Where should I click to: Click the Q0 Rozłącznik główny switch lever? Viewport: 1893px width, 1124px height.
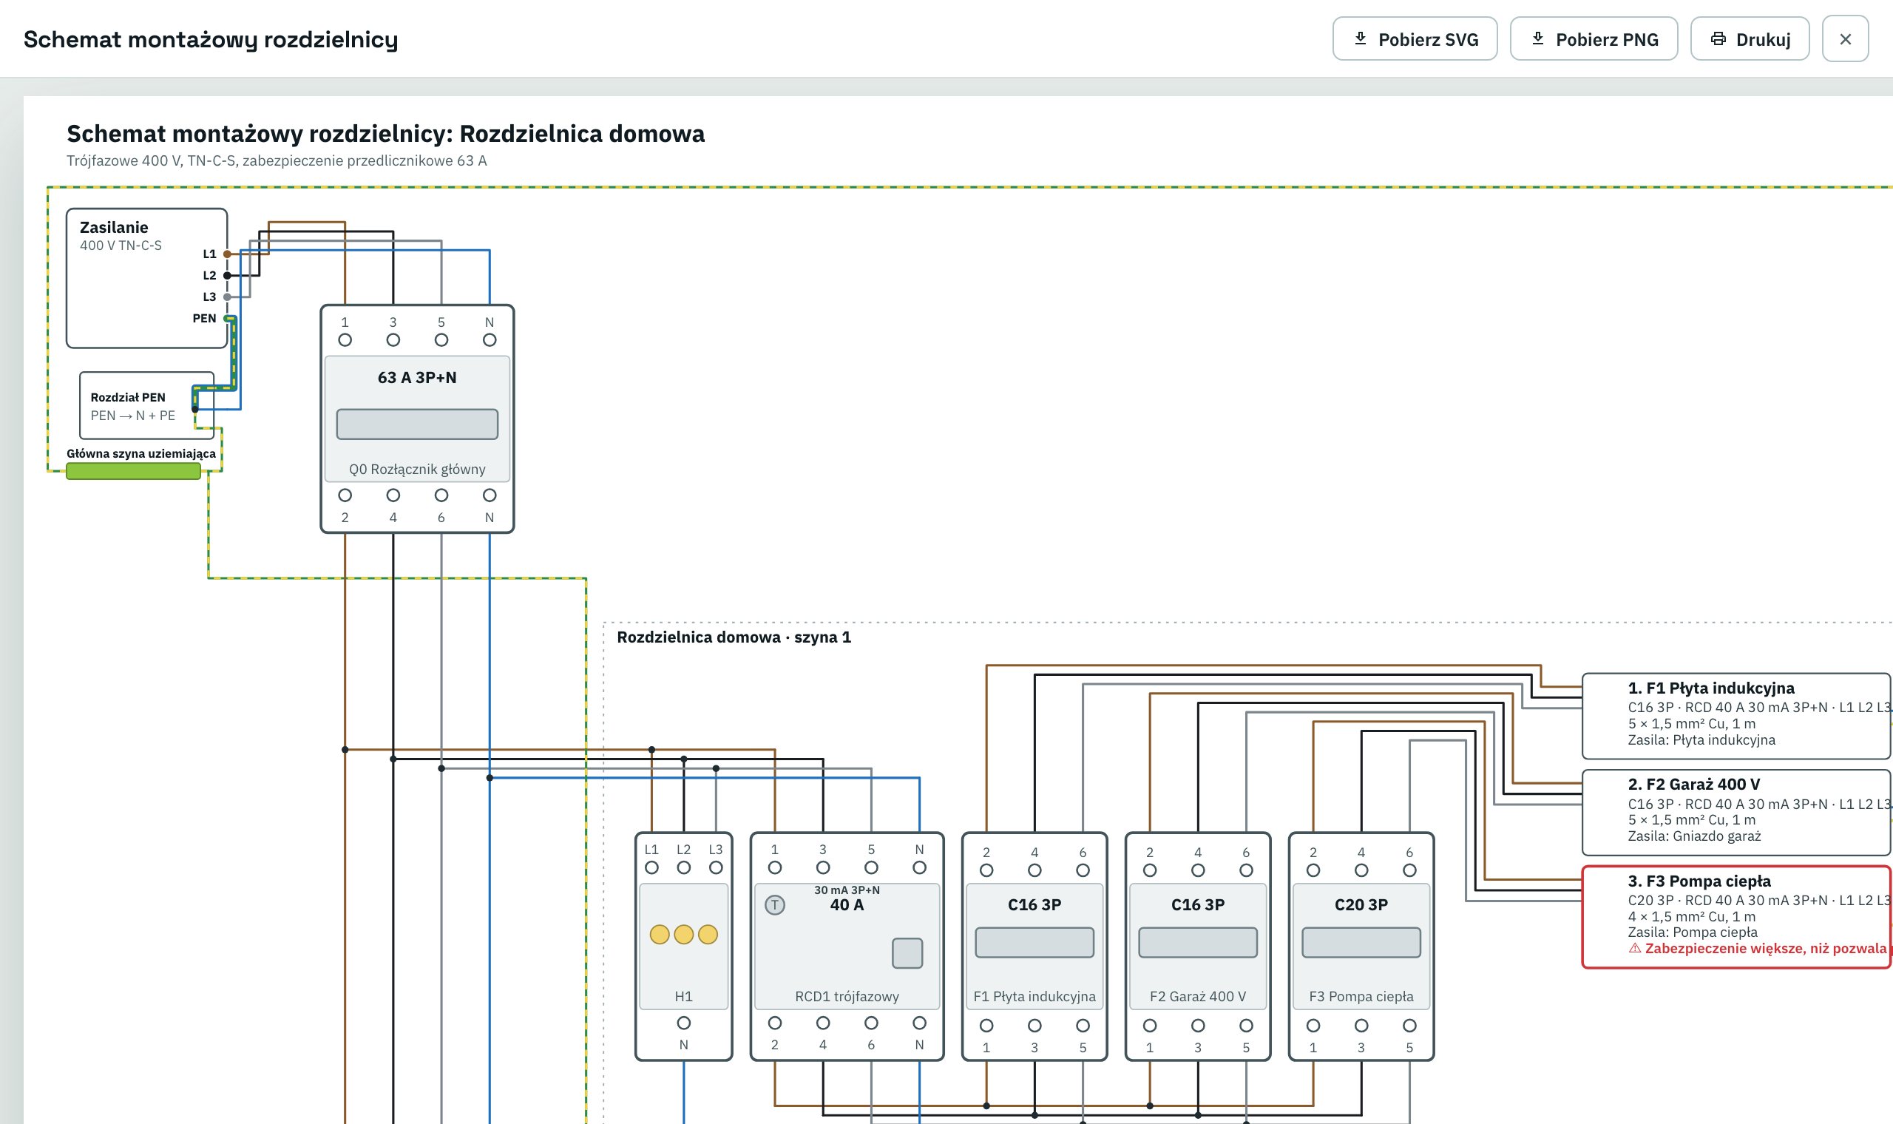click(x=417, y=424)
